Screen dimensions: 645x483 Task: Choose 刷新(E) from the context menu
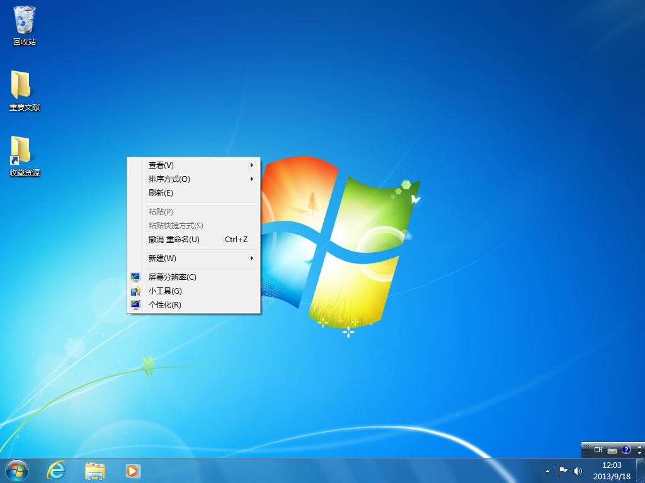(x=194, y=192)
